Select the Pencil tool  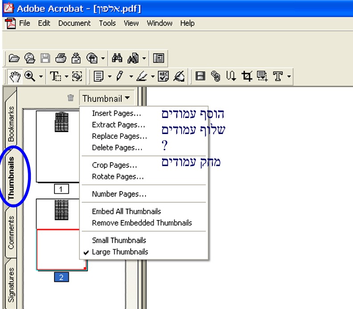120,76
